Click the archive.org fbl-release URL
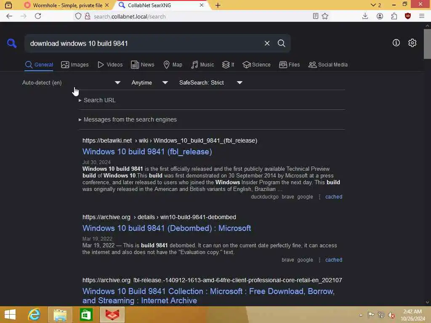This screenshot has width=431, height=323. click(x=212, y=280)
